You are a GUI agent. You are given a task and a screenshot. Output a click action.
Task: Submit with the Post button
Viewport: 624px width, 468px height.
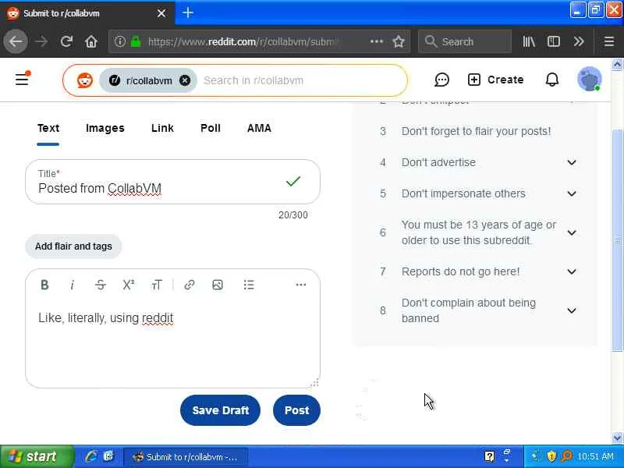point(296,410)
